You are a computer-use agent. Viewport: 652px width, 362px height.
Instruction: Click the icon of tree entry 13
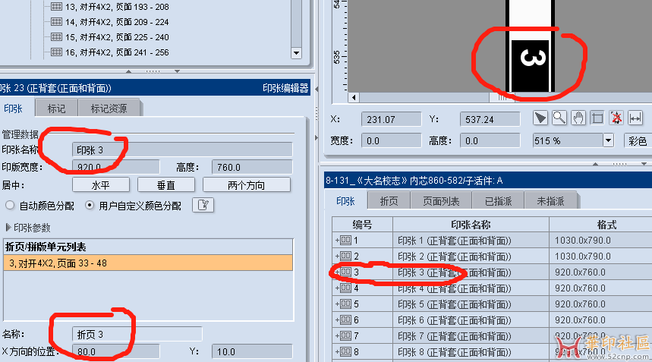[x=57, y=6]
